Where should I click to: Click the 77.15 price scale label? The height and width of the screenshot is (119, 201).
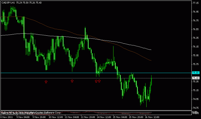196,3
